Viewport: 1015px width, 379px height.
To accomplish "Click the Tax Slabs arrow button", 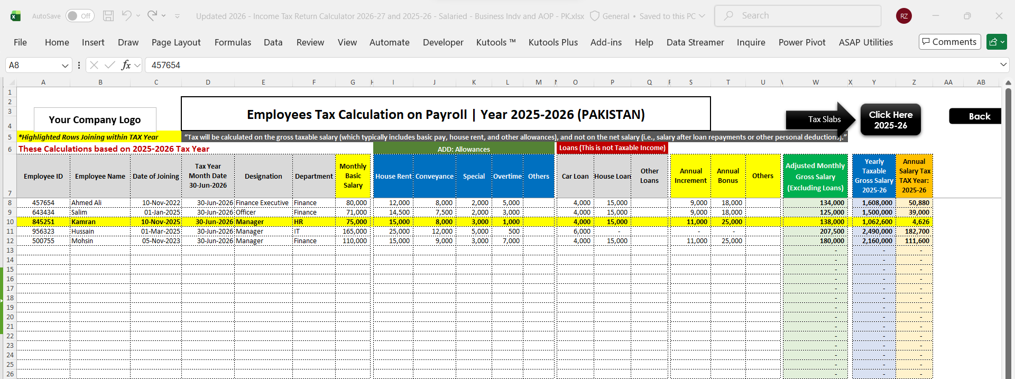I will tap(821, 119).
